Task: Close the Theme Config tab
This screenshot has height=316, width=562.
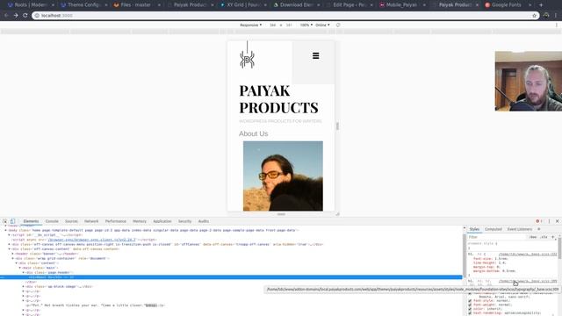Action: pyautogui.click(x=106, y=5)
